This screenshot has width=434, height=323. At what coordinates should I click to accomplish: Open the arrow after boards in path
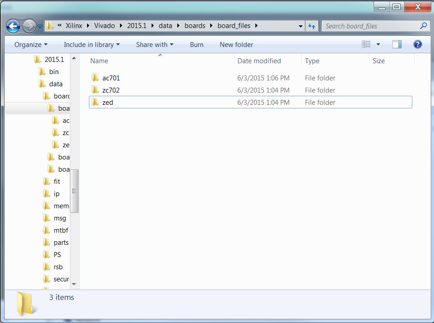tap(211, 26)
